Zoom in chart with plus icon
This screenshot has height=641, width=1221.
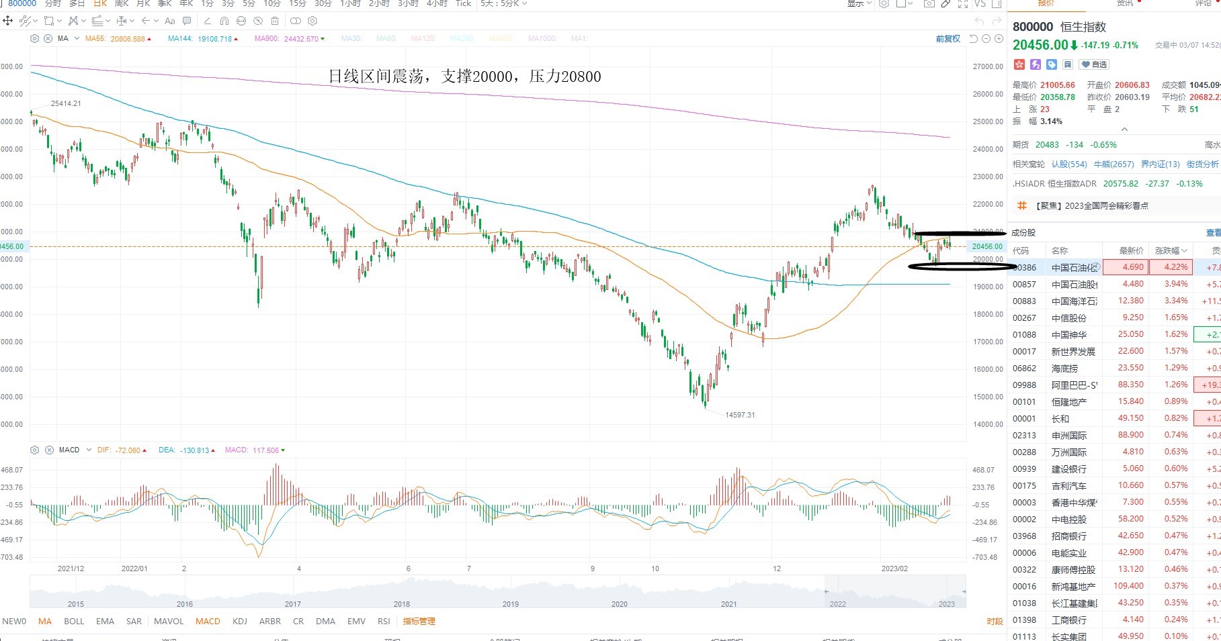coord(999,38)
